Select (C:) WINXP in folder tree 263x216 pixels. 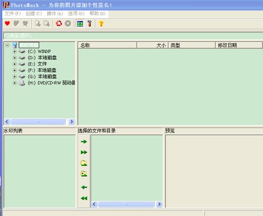(x=39, y=51)
